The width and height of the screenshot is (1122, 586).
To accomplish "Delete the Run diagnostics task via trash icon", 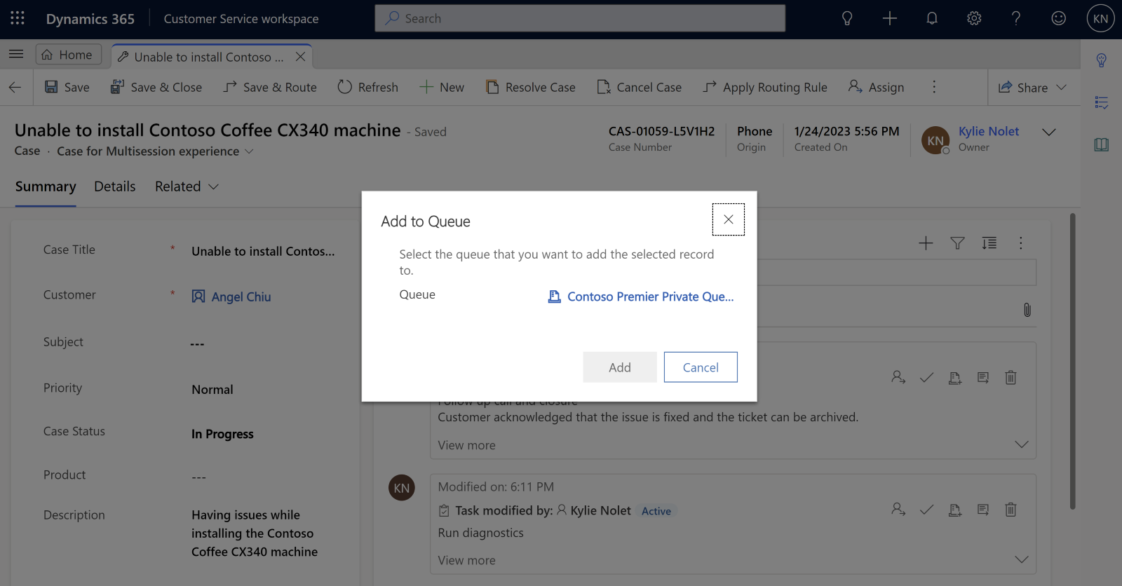I will tap(1011, 510).
